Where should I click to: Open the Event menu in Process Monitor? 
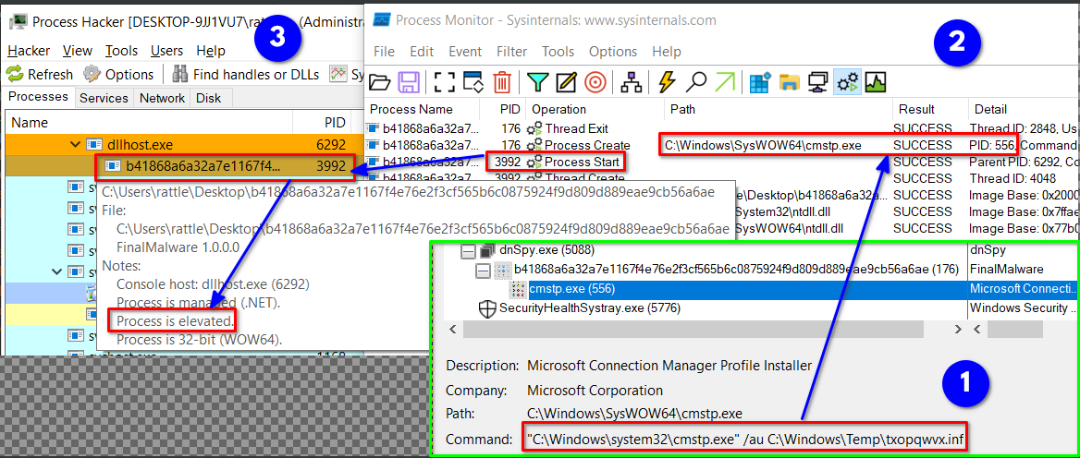[x=465, y=51]
